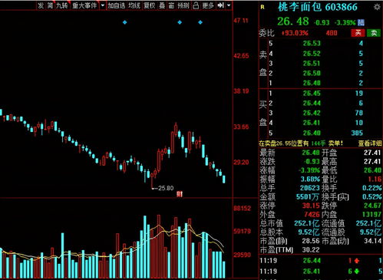This screenshot has width=383, height=280.
Task: Select buy level 4 price 26.41
Action: pos(312,123)
